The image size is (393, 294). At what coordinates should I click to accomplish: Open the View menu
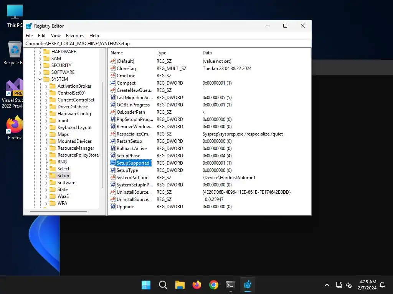tap(56, 36)
